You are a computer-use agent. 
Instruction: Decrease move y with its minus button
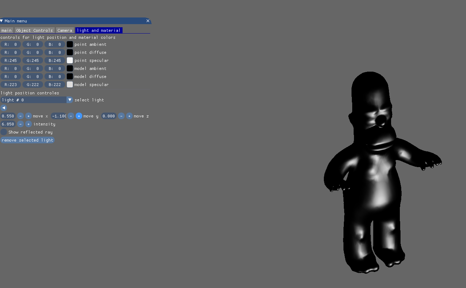coord(71,116)
